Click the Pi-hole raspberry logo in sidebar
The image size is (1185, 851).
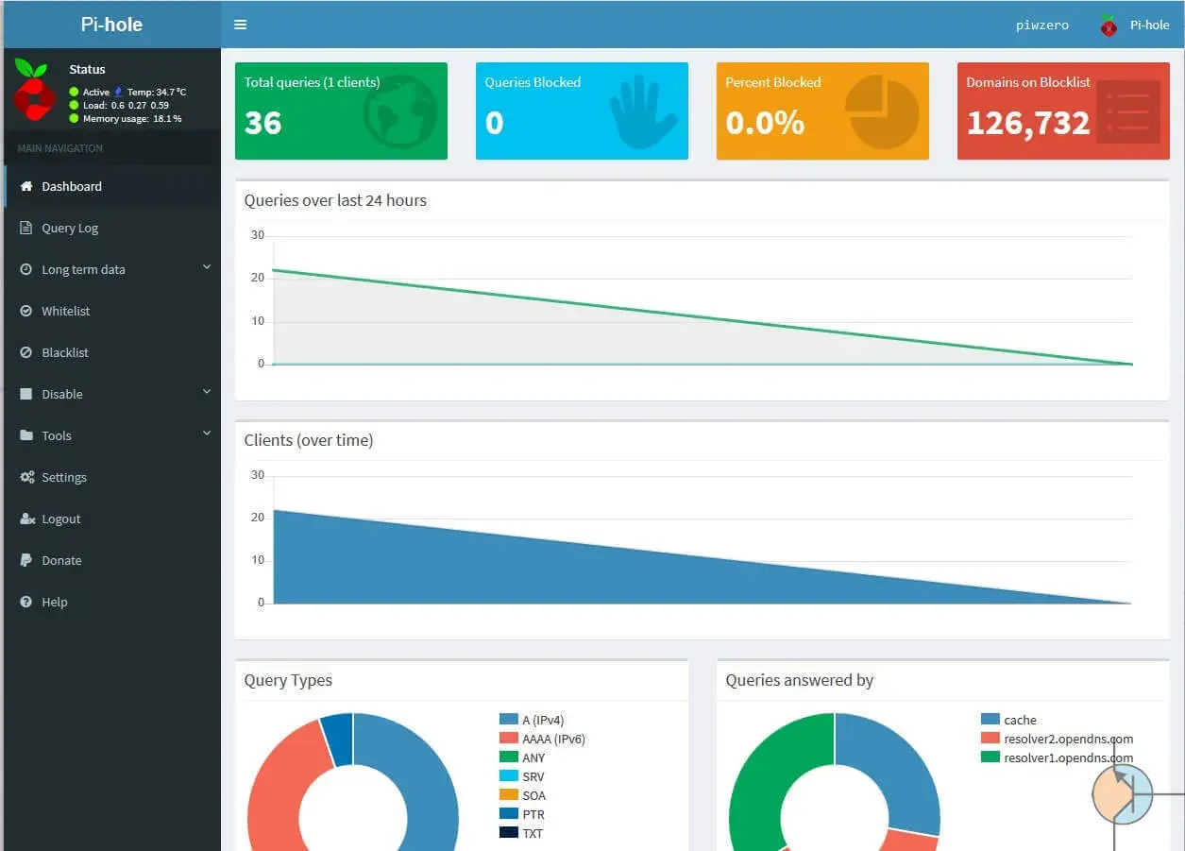(x=34, y=90)
